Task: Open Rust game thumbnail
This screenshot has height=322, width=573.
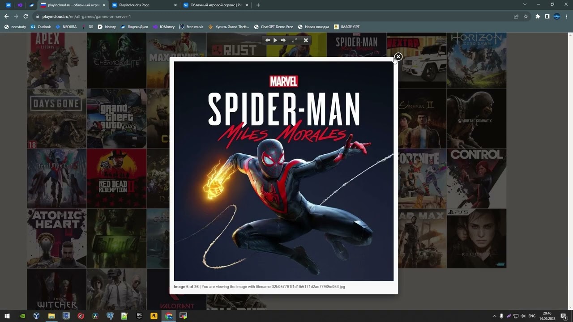Action: coord(236,45)
